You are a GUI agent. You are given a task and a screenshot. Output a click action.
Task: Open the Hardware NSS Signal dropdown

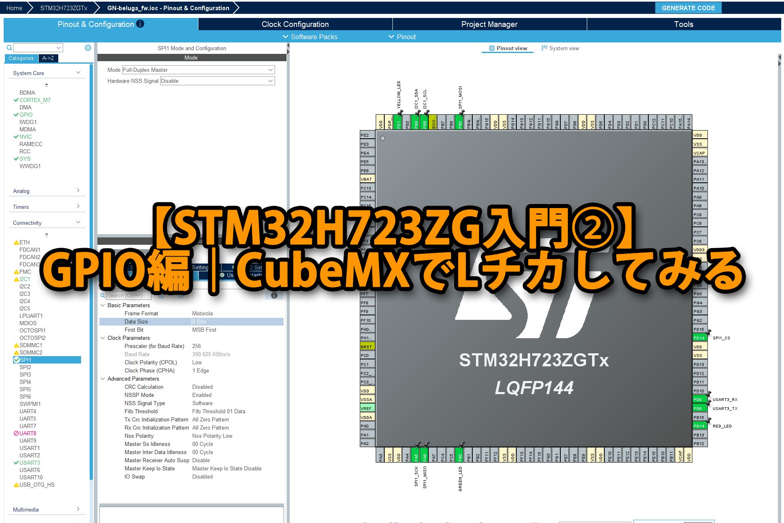coord(217,81)
